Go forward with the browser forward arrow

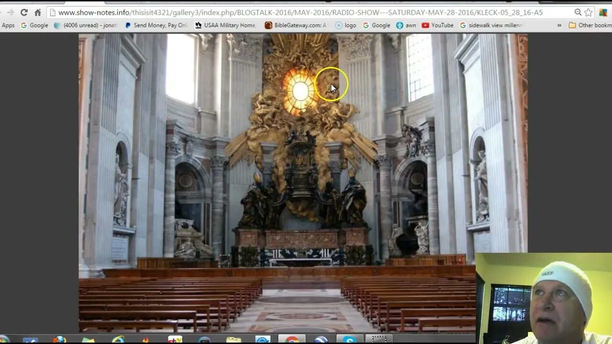click(x=10, y=12)
